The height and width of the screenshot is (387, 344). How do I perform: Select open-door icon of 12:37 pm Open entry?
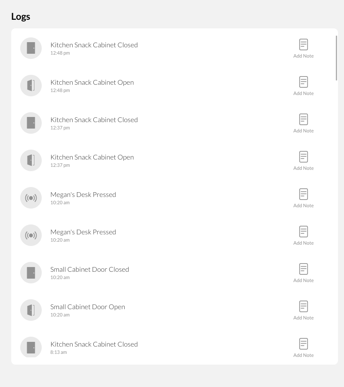pyautogui.click(x=31, y=160)
